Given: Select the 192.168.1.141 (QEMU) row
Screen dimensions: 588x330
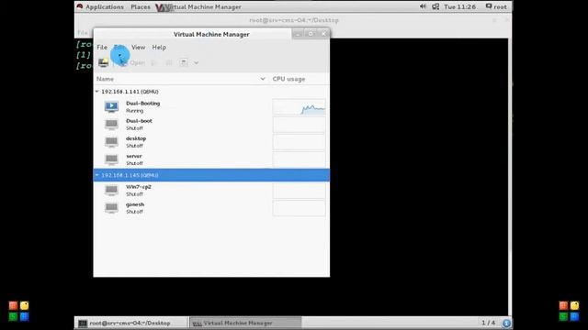Looking at the screenshot, I should tap(211, 92).
